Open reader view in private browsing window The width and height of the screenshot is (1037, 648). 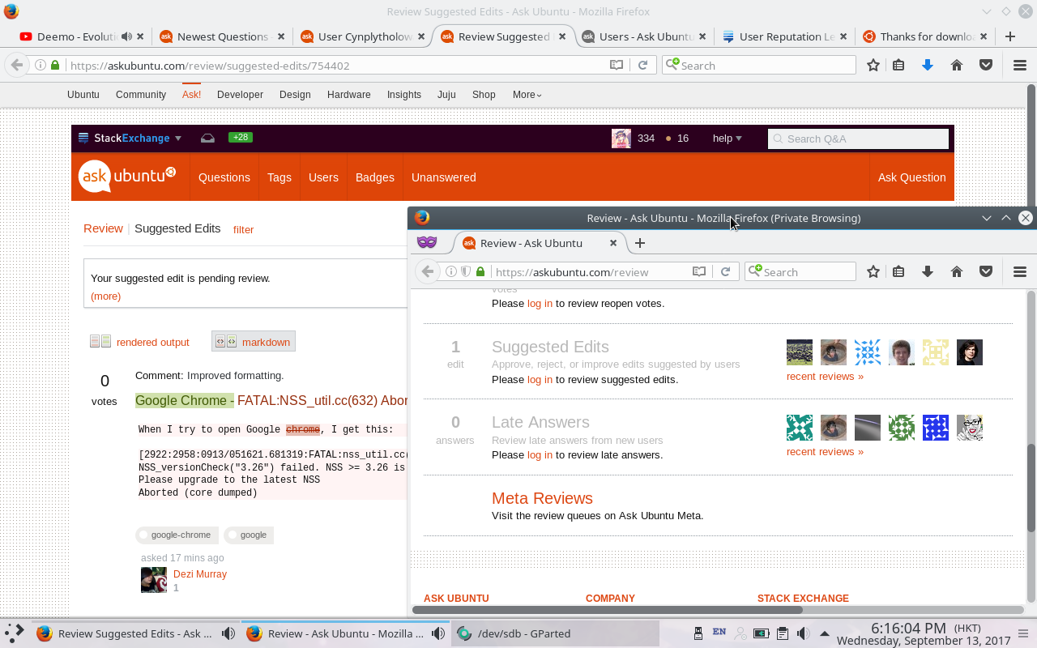click(699, 272)
